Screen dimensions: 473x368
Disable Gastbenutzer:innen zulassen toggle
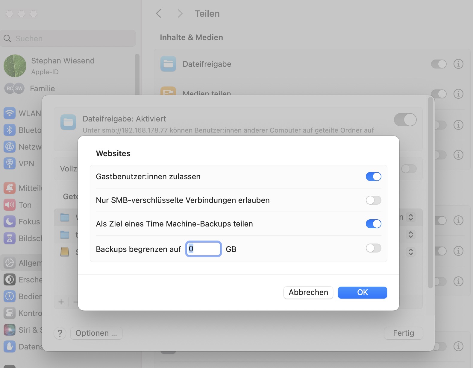pyautogui.click(x=373, y=177)
